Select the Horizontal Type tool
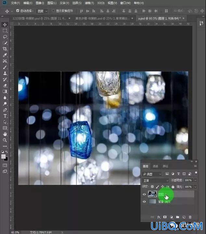 tap(5, 116)
